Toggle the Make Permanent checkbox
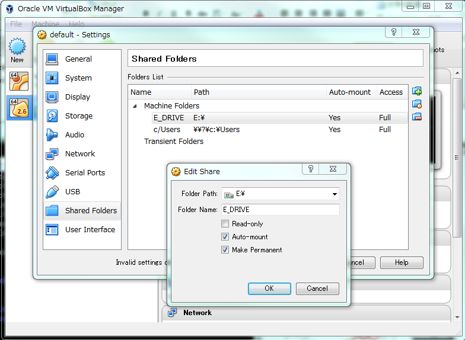465x340 pixels. pos(225,250)
